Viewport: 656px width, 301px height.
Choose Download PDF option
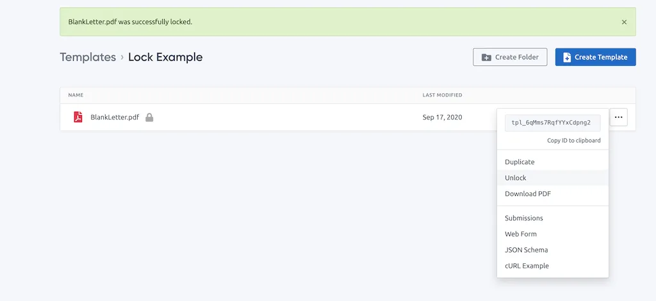(x=528, y=194)
